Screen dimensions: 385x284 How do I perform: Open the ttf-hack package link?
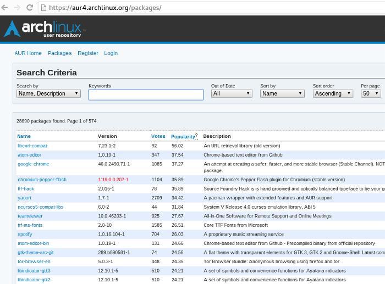click(26, 188)
